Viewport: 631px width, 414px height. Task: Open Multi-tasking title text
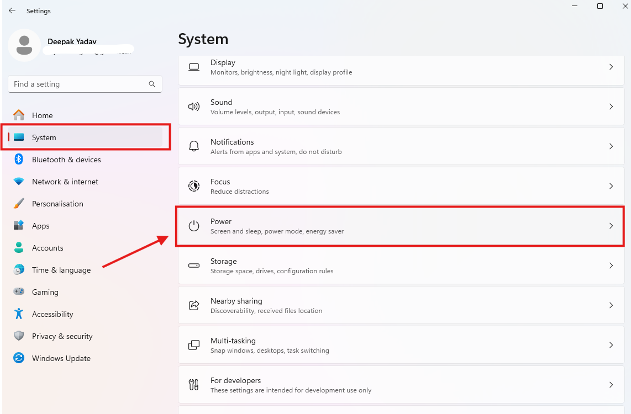pos(233,341)
